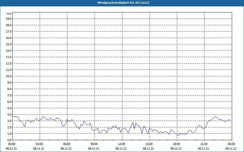Click the '18:00' x-axis time

pyautogui.click(x=177, y=144)
